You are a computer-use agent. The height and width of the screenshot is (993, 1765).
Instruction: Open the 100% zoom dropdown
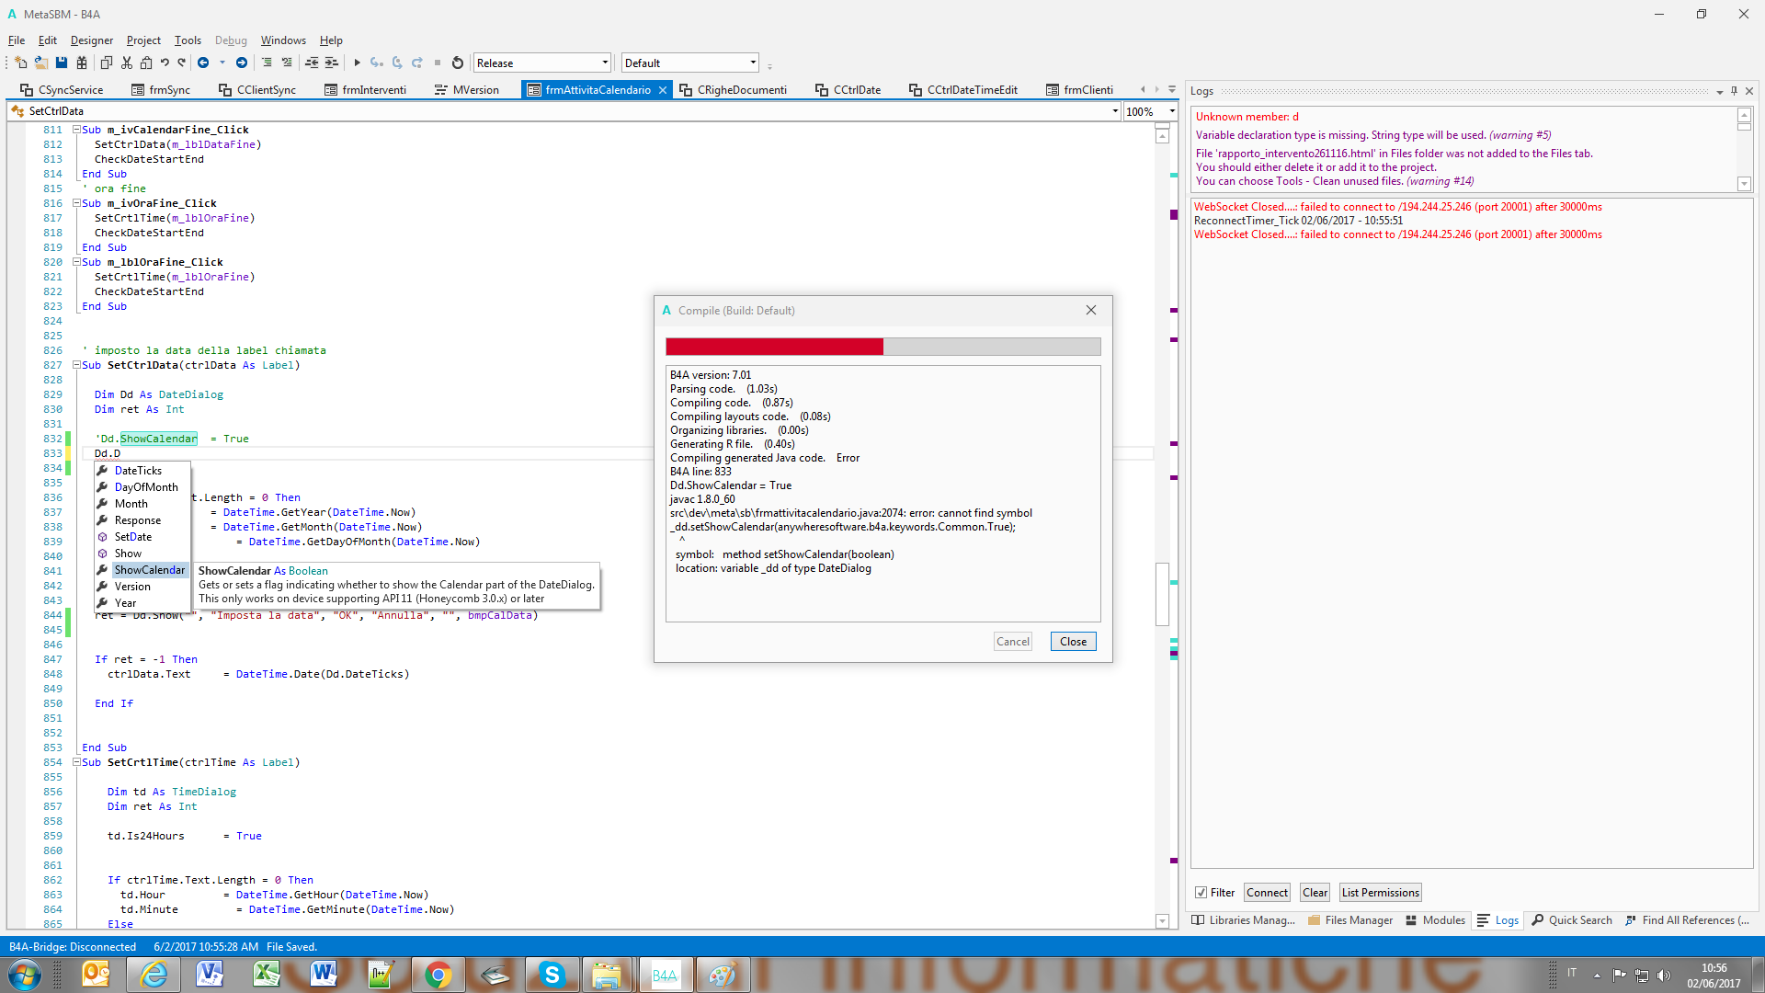click(1172, 111)
